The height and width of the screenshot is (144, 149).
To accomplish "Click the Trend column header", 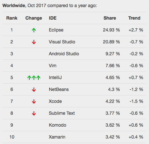I will (x=134, y=18).
